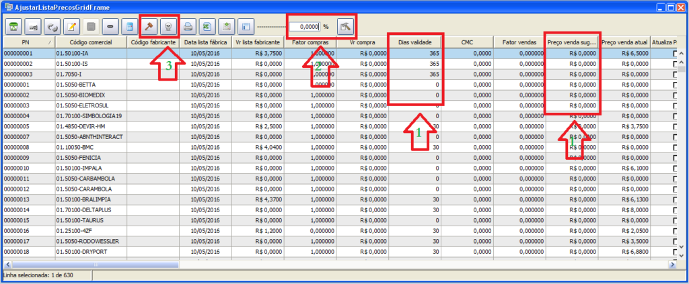Apply percentage with hammer icon beside %
The width and height of the screenshot is (689, 284).
click(x=345, y=28)
